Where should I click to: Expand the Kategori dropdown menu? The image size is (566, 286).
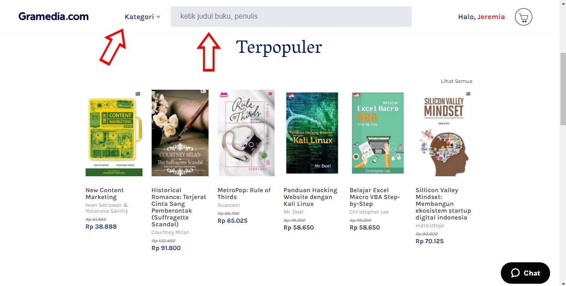pos(143,17)
